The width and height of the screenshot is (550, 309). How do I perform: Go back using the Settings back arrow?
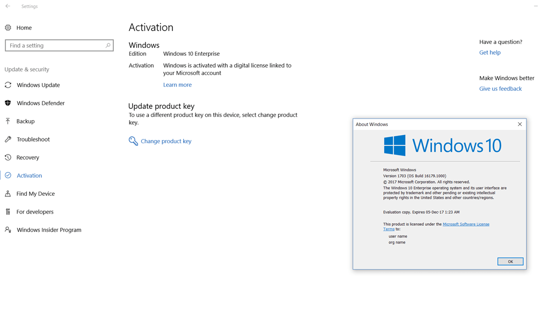coord(8,6)
